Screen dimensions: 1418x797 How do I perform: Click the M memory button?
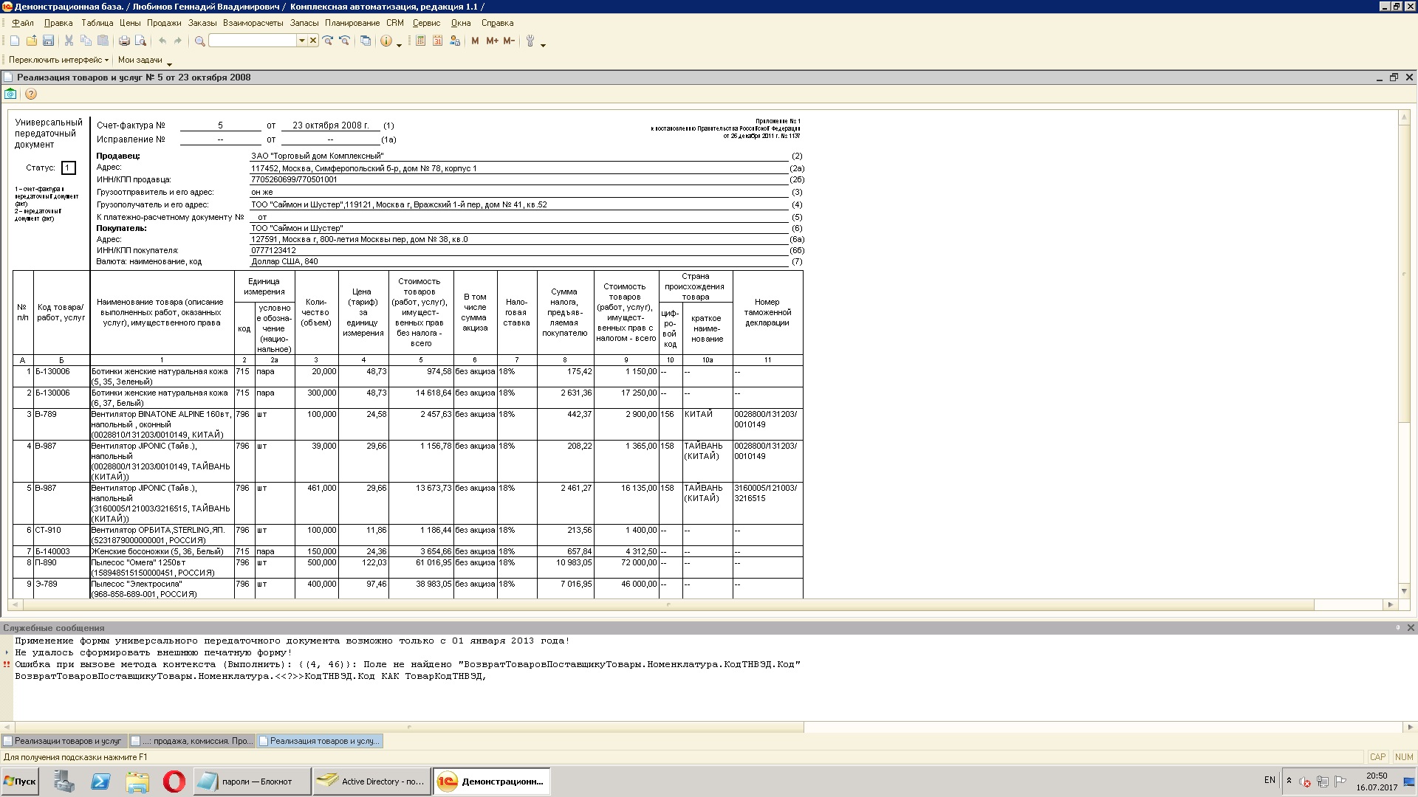(x=475, y=41)
